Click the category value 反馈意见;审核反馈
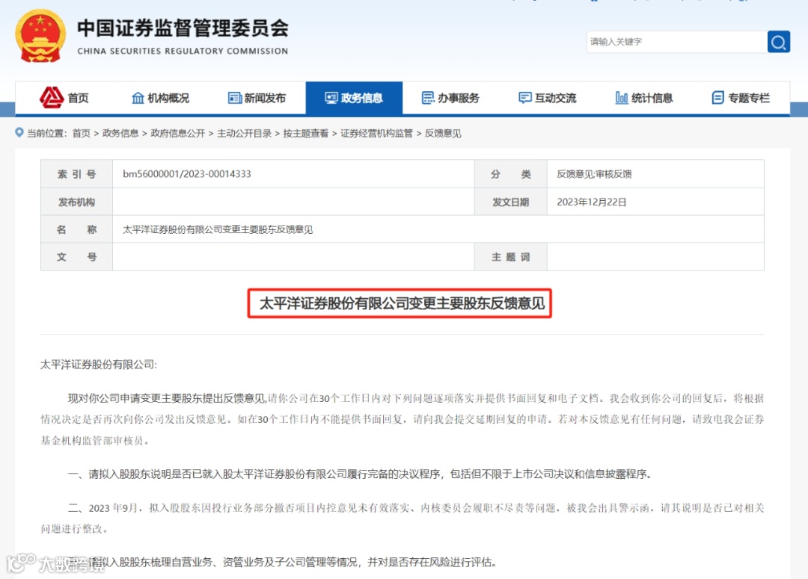This screenshot has height=579, width=808. (x=594, y=174)
